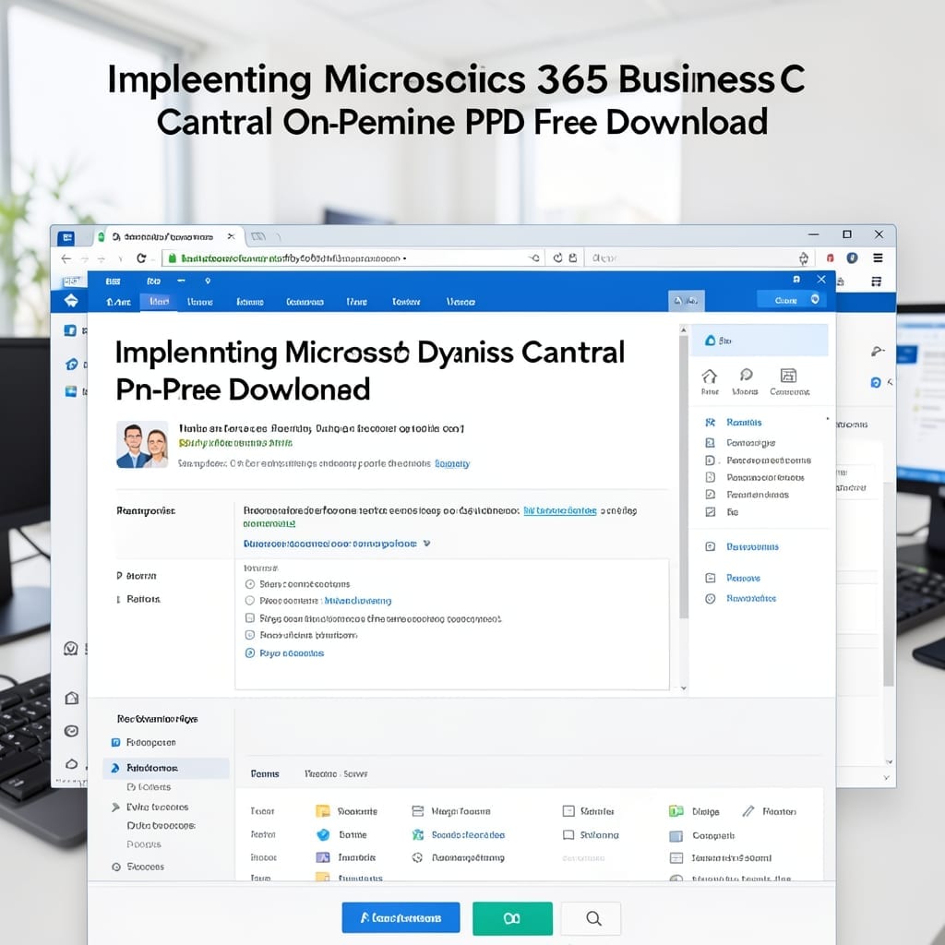This screenshot has height=945, width=945.
Task: Click the article pane scroll up arrow
Action: click(x=684, y=329)
